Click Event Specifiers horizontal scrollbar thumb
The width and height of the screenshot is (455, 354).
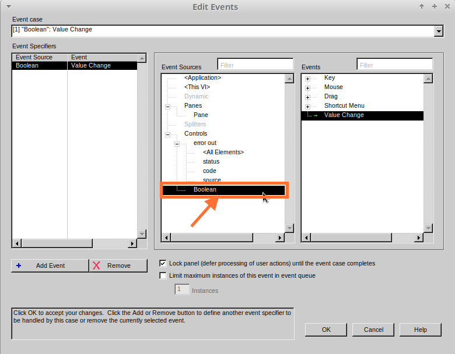(57, 243)
